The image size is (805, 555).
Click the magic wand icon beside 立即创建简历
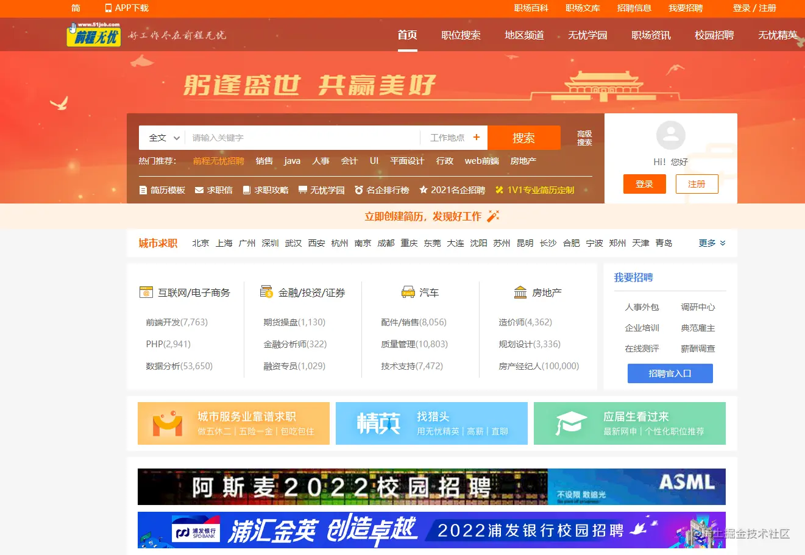(493, 216)
